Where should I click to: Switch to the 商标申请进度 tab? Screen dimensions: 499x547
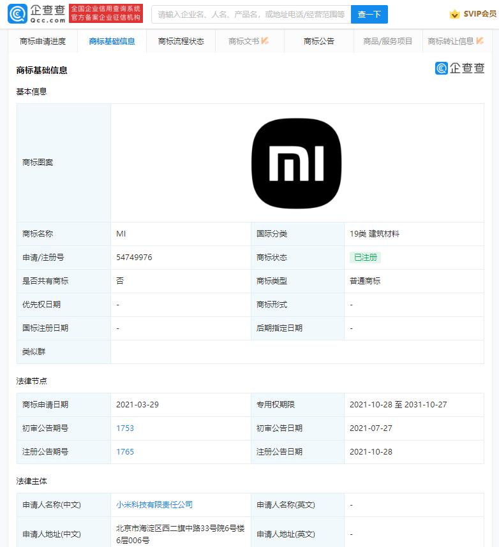coord(43,41)
